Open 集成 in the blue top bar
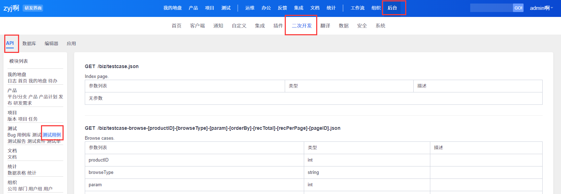This screenshot has width=561, height=194. pyautogui.click(x=299, y=8)
